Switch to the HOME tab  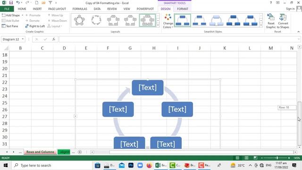click(x=22, y=9)
